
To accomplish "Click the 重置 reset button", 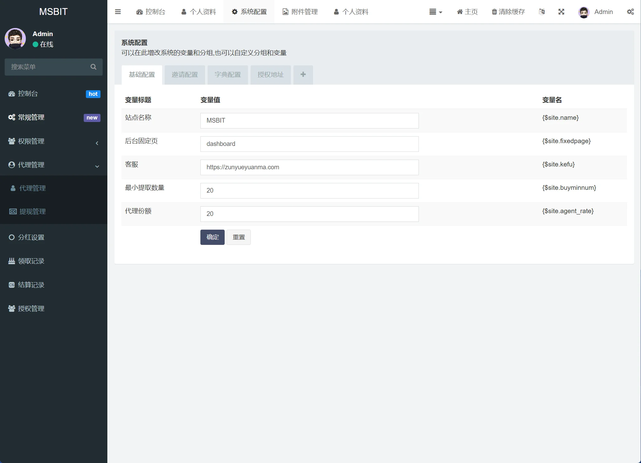I will (238, 237).
